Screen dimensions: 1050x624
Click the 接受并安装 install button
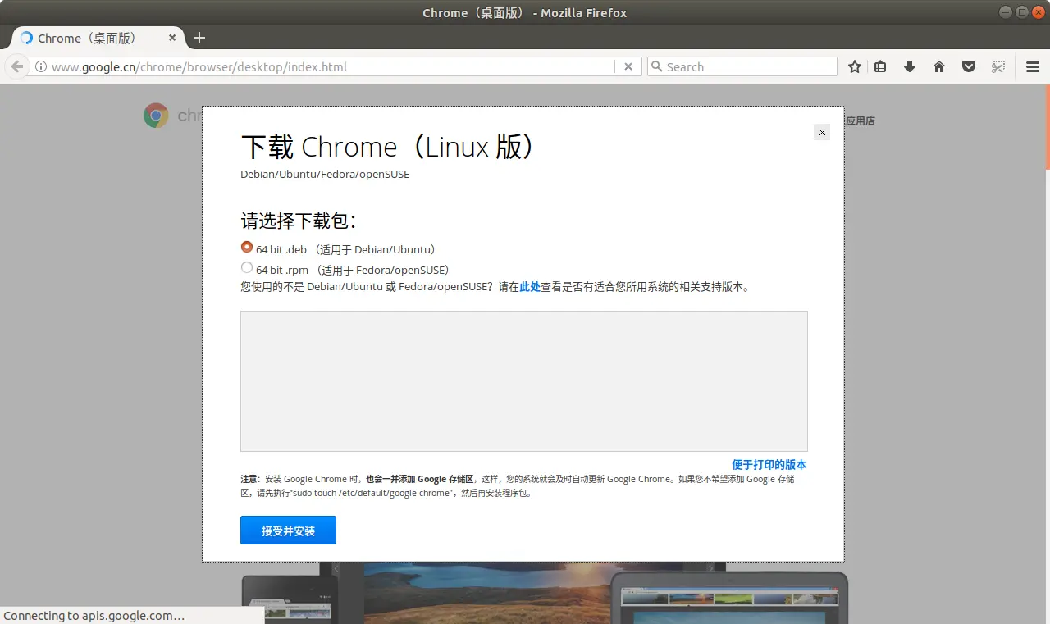coord(288,530)
